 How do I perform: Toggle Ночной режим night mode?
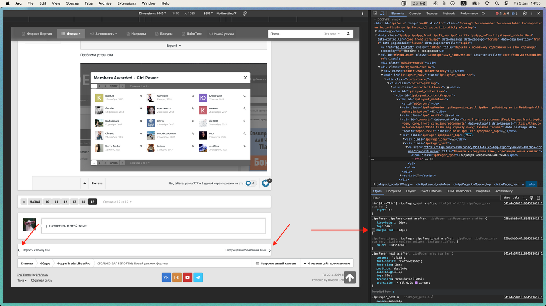point(221,34)
